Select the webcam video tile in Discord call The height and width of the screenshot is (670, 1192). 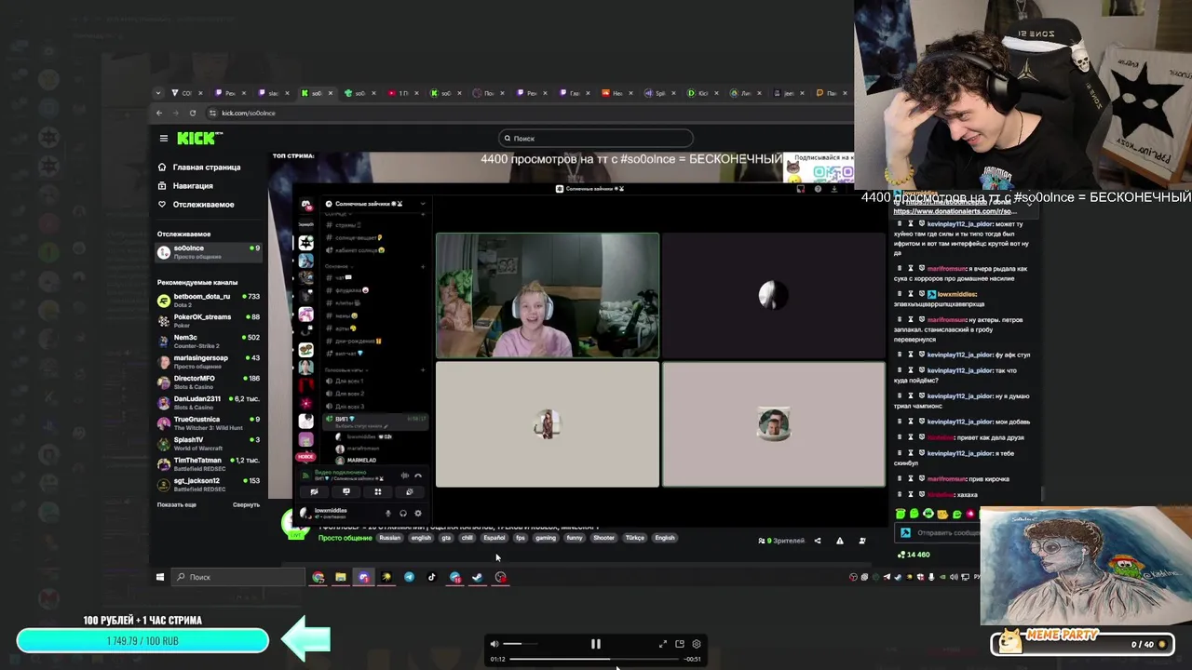(x=548, y=296)
